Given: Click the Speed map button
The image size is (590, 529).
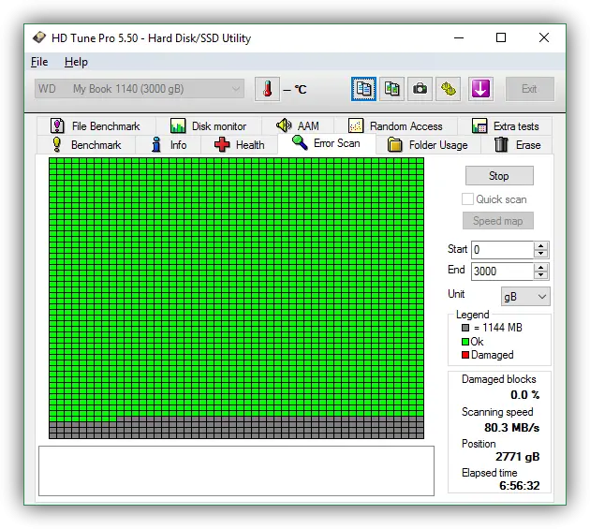Looking at the screenshot, I should pyautogui.click(x=498, y=221).
